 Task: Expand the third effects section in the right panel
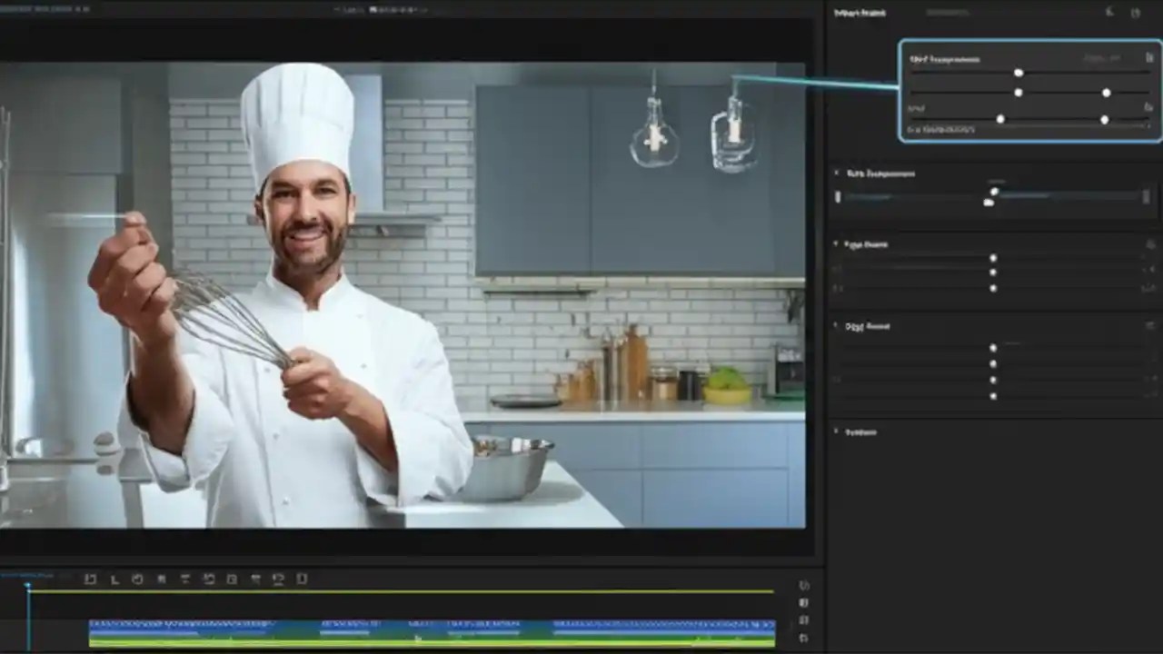point(835,326)
